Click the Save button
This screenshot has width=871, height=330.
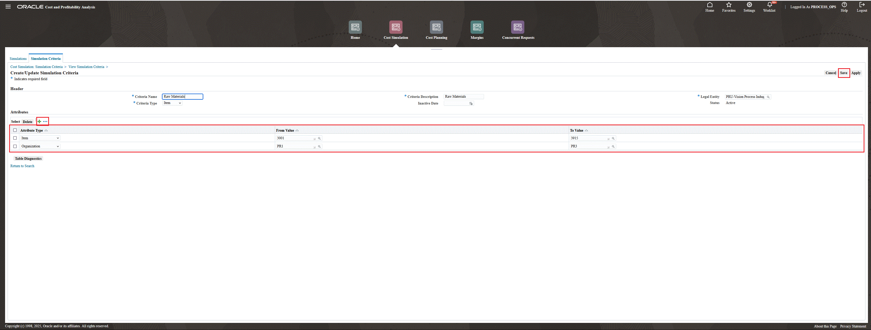tap(843, 73)
